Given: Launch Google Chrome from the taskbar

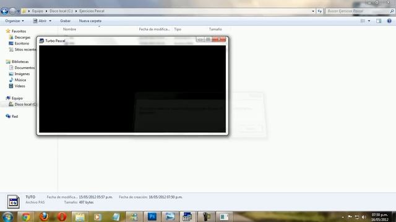Looking at the screenshot, I should [x=25, y=216].
